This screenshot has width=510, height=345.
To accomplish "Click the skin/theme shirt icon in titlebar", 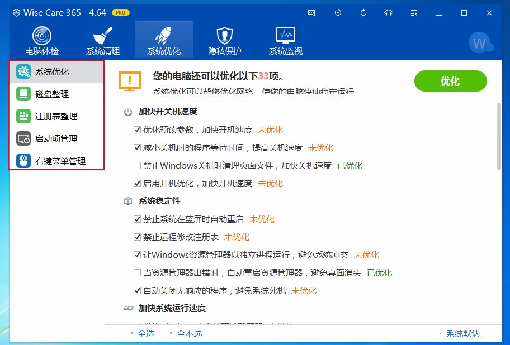I will pos(388,12).
